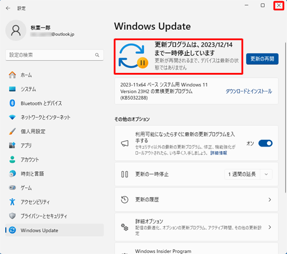
Task: Open ホーム in settings sidebar
Action: [55, 75]
